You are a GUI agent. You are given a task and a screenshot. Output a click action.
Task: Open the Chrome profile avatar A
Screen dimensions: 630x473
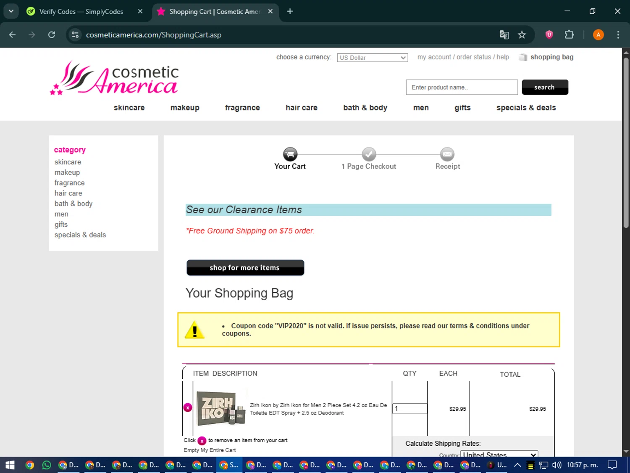tap(598, 35)
